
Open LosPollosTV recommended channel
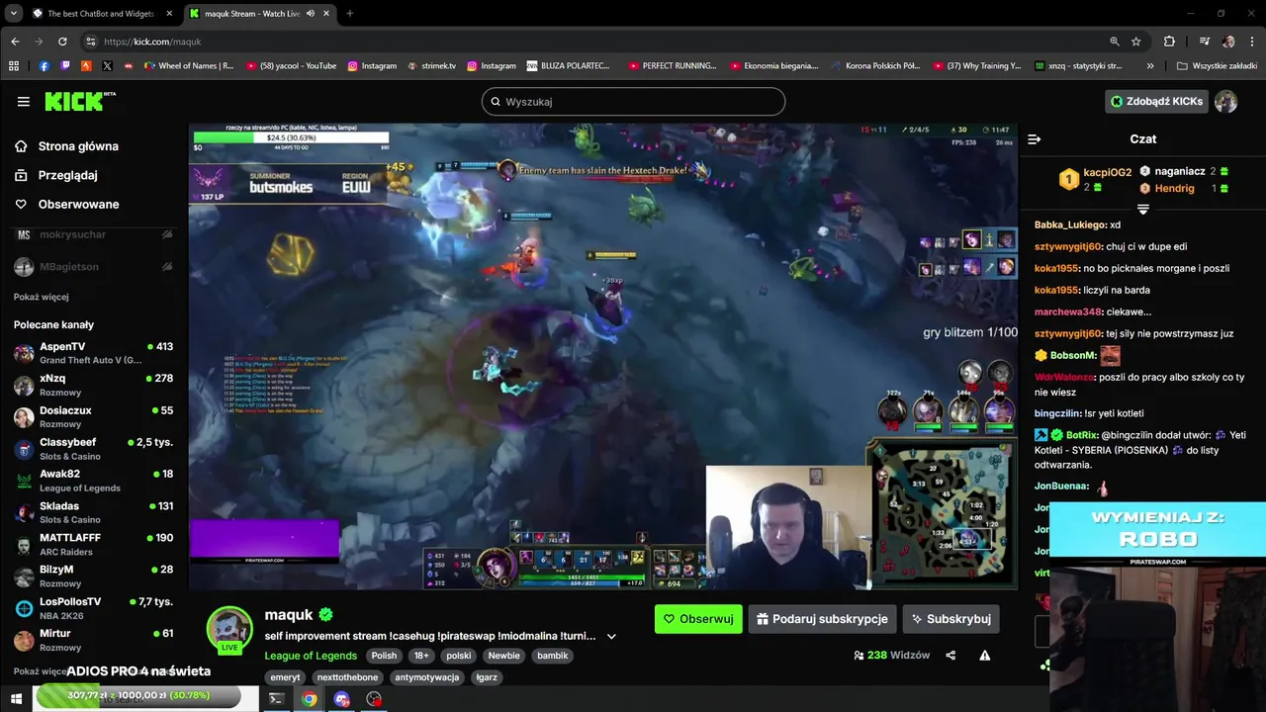pos(93,607)
